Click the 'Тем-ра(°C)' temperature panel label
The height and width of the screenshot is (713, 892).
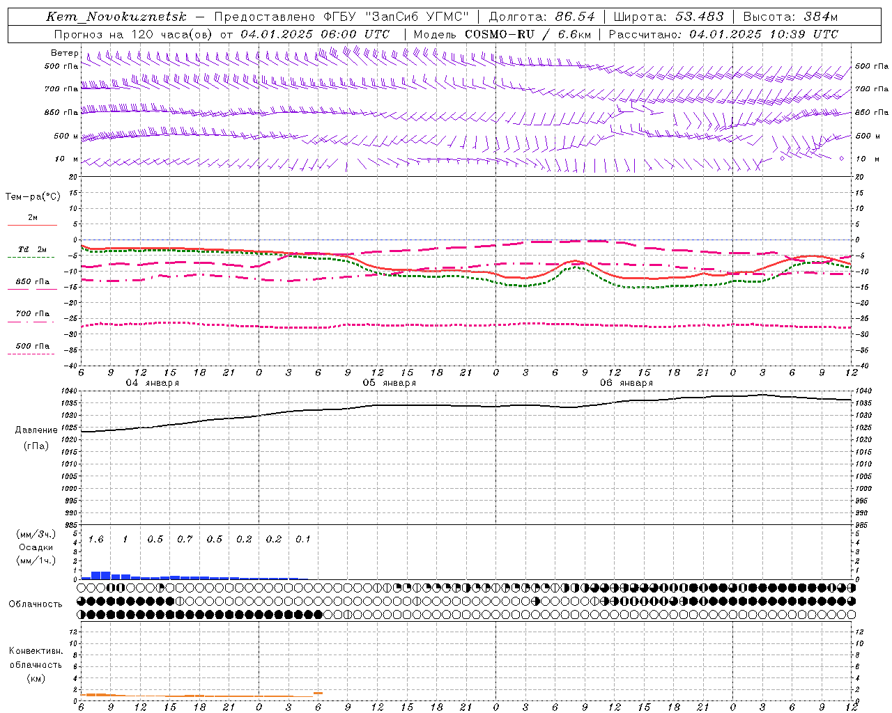point(33,197)
